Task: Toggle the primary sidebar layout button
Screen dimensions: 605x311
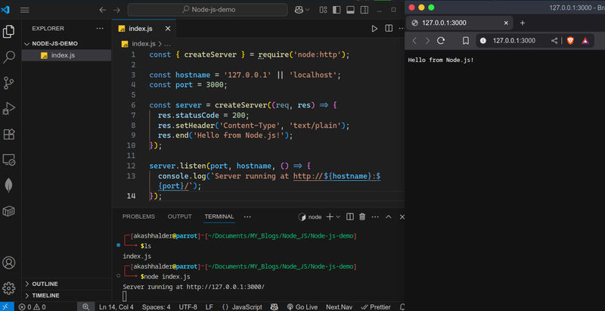Action: pyautogui.click(x=335, y=11)
